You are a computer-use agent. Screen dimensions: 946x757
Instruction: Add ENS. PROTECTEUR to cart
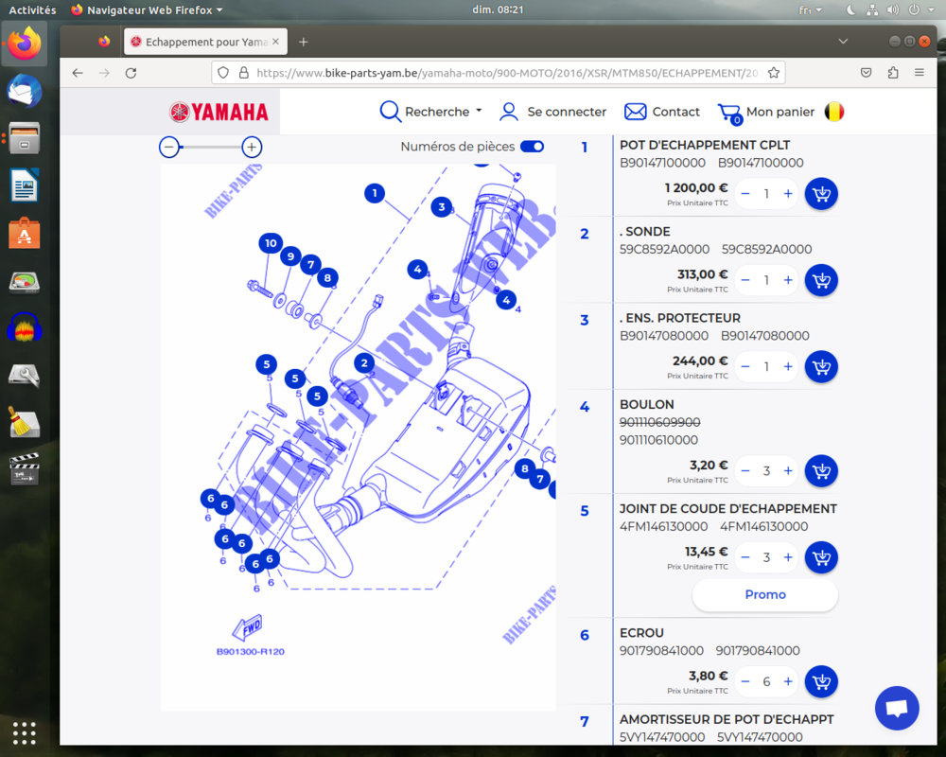tap(821, 366)
